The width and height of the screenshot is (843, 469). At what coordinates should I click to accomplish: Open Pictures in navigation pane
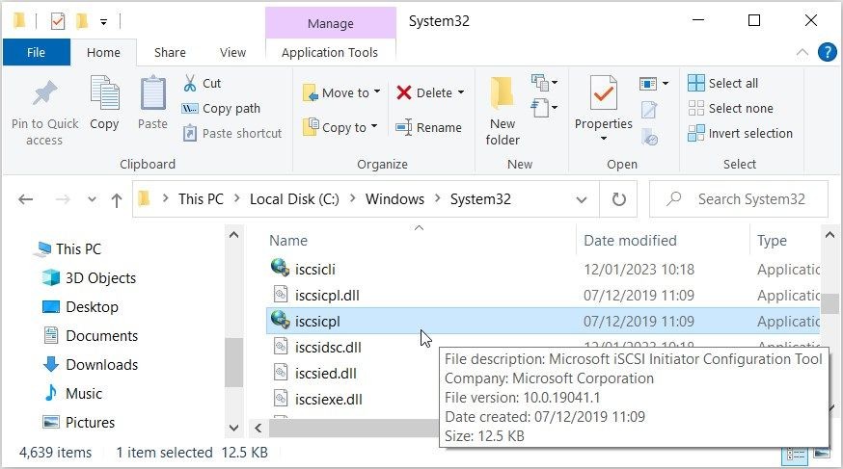pos(78,423)
